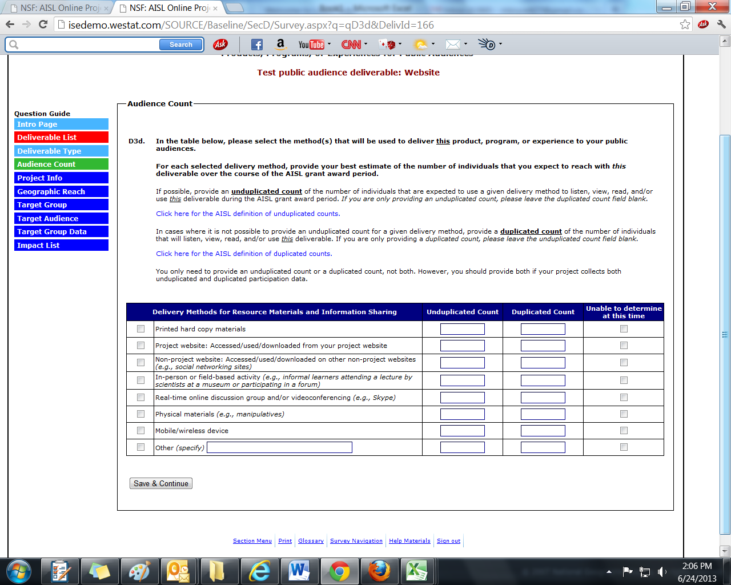Bookmark this page with the star icon
The width and height of the screenshot is (731, 585).
coord(685,25)
